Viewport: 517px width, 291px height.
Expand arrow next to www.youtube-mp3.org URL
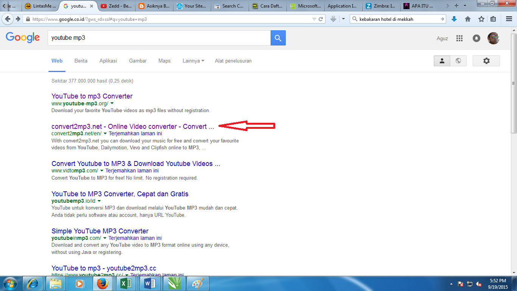point(112,103)
